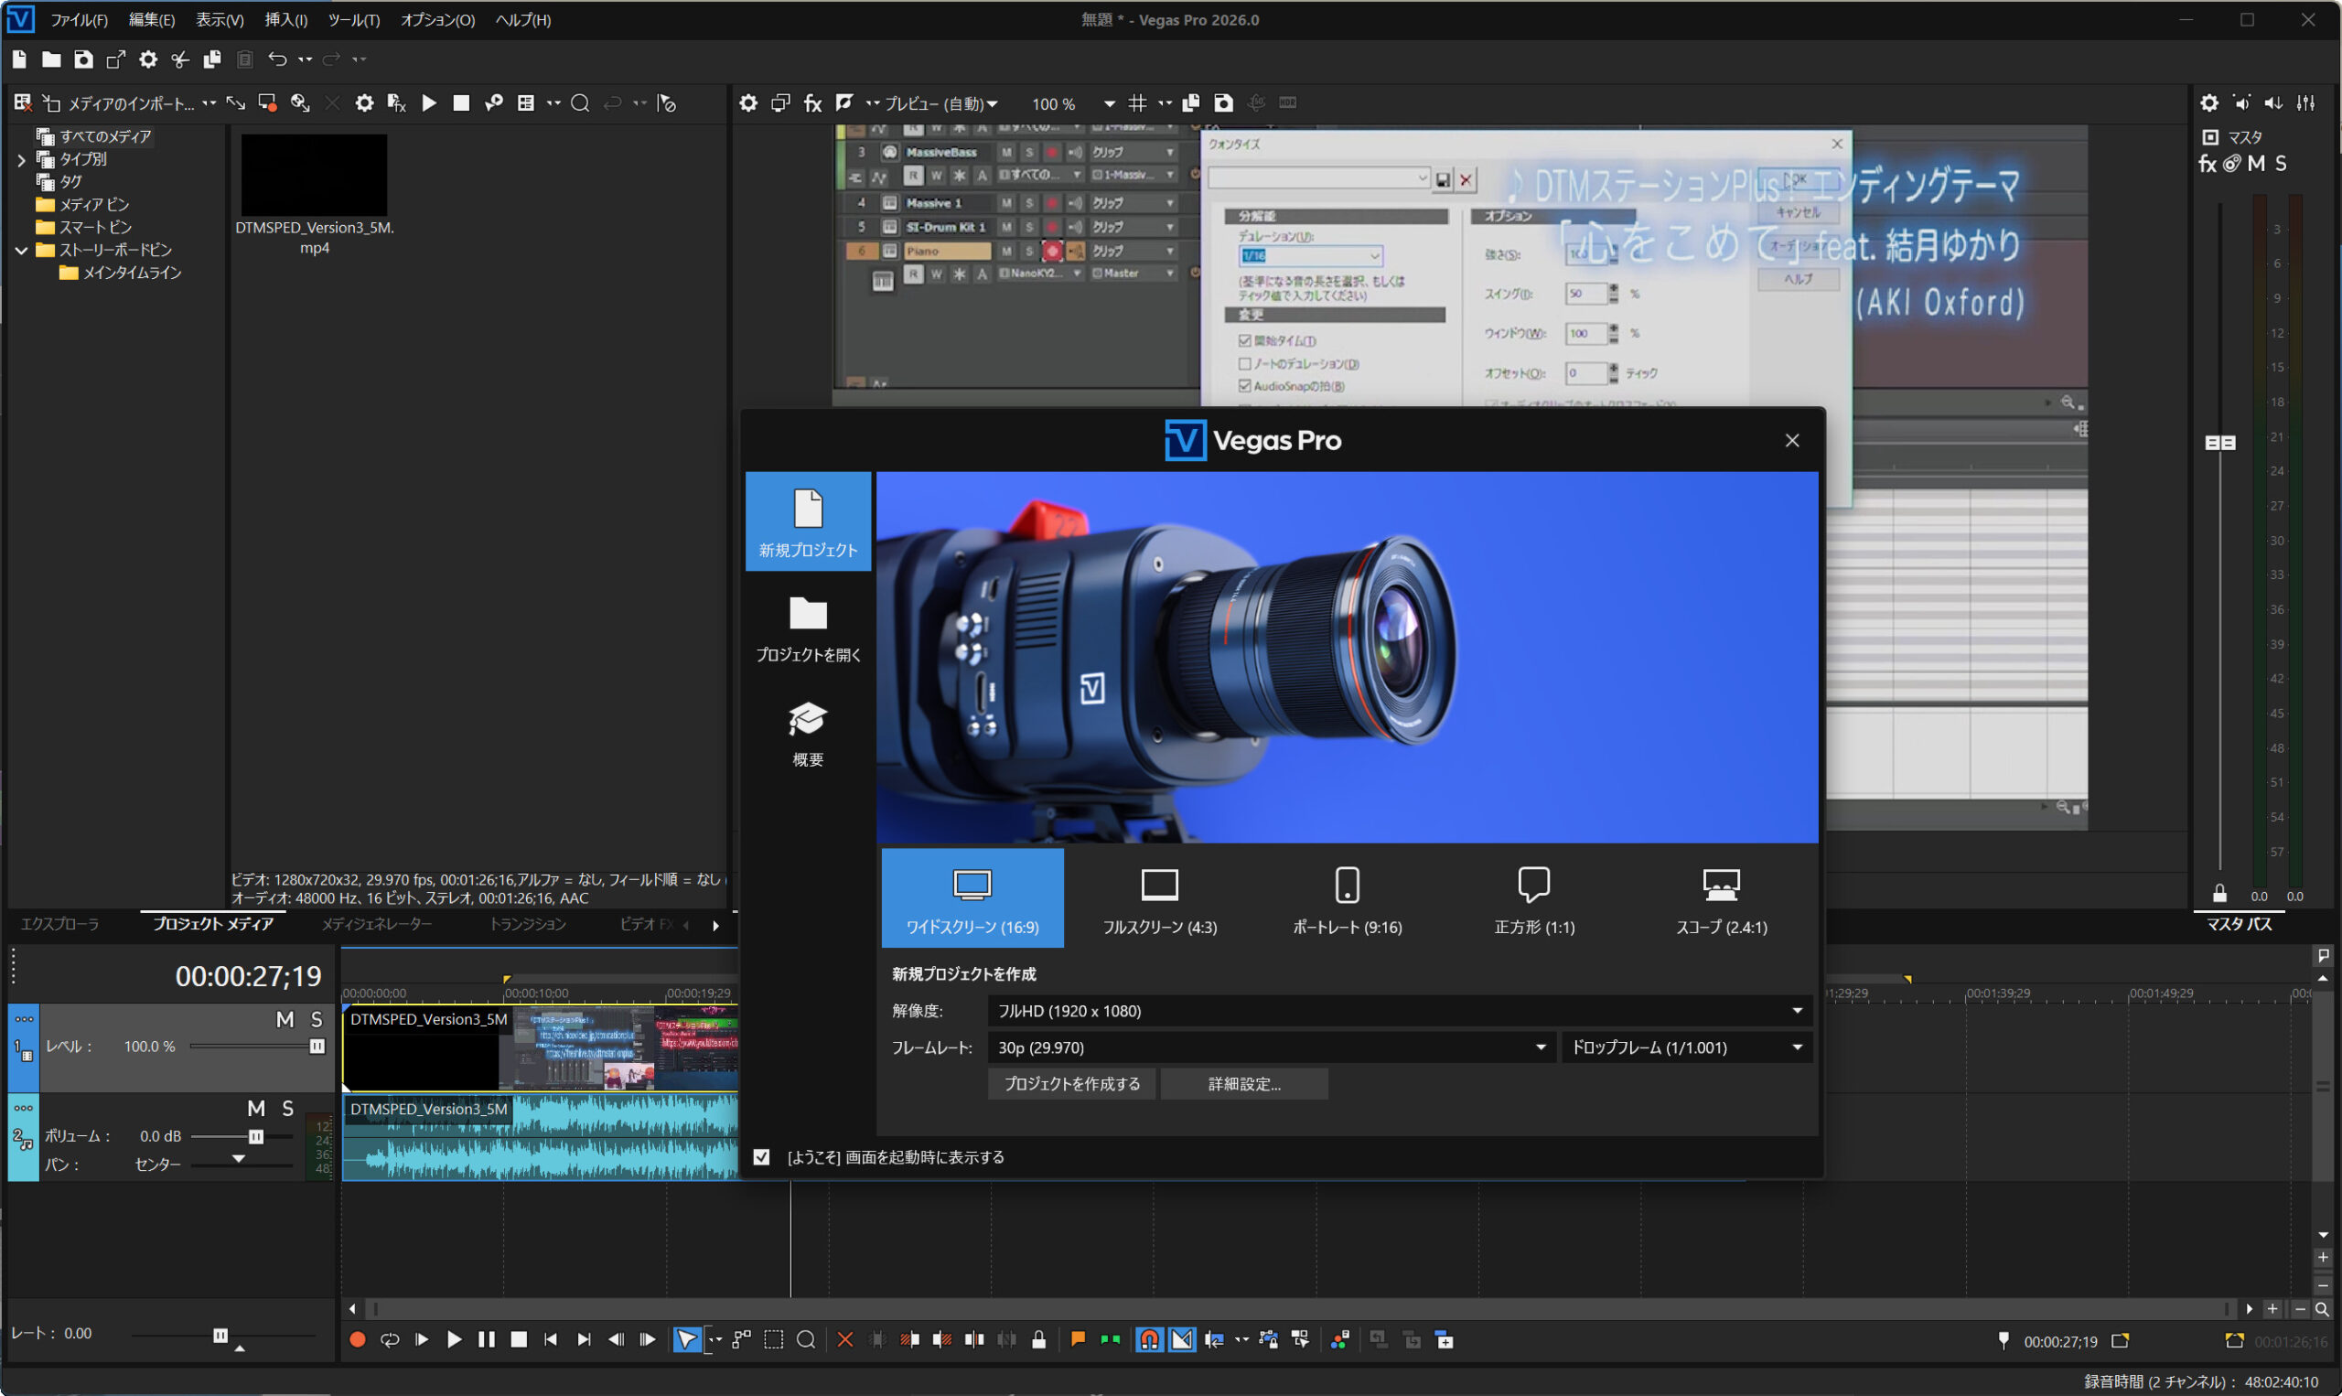
Task: Open the frame rate 30p dropdown
Action: (x=1272, y=1048)
